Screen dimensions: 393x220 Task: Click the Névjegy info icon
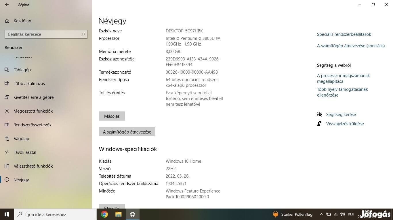pyautogui.click(x=7, y=180)
